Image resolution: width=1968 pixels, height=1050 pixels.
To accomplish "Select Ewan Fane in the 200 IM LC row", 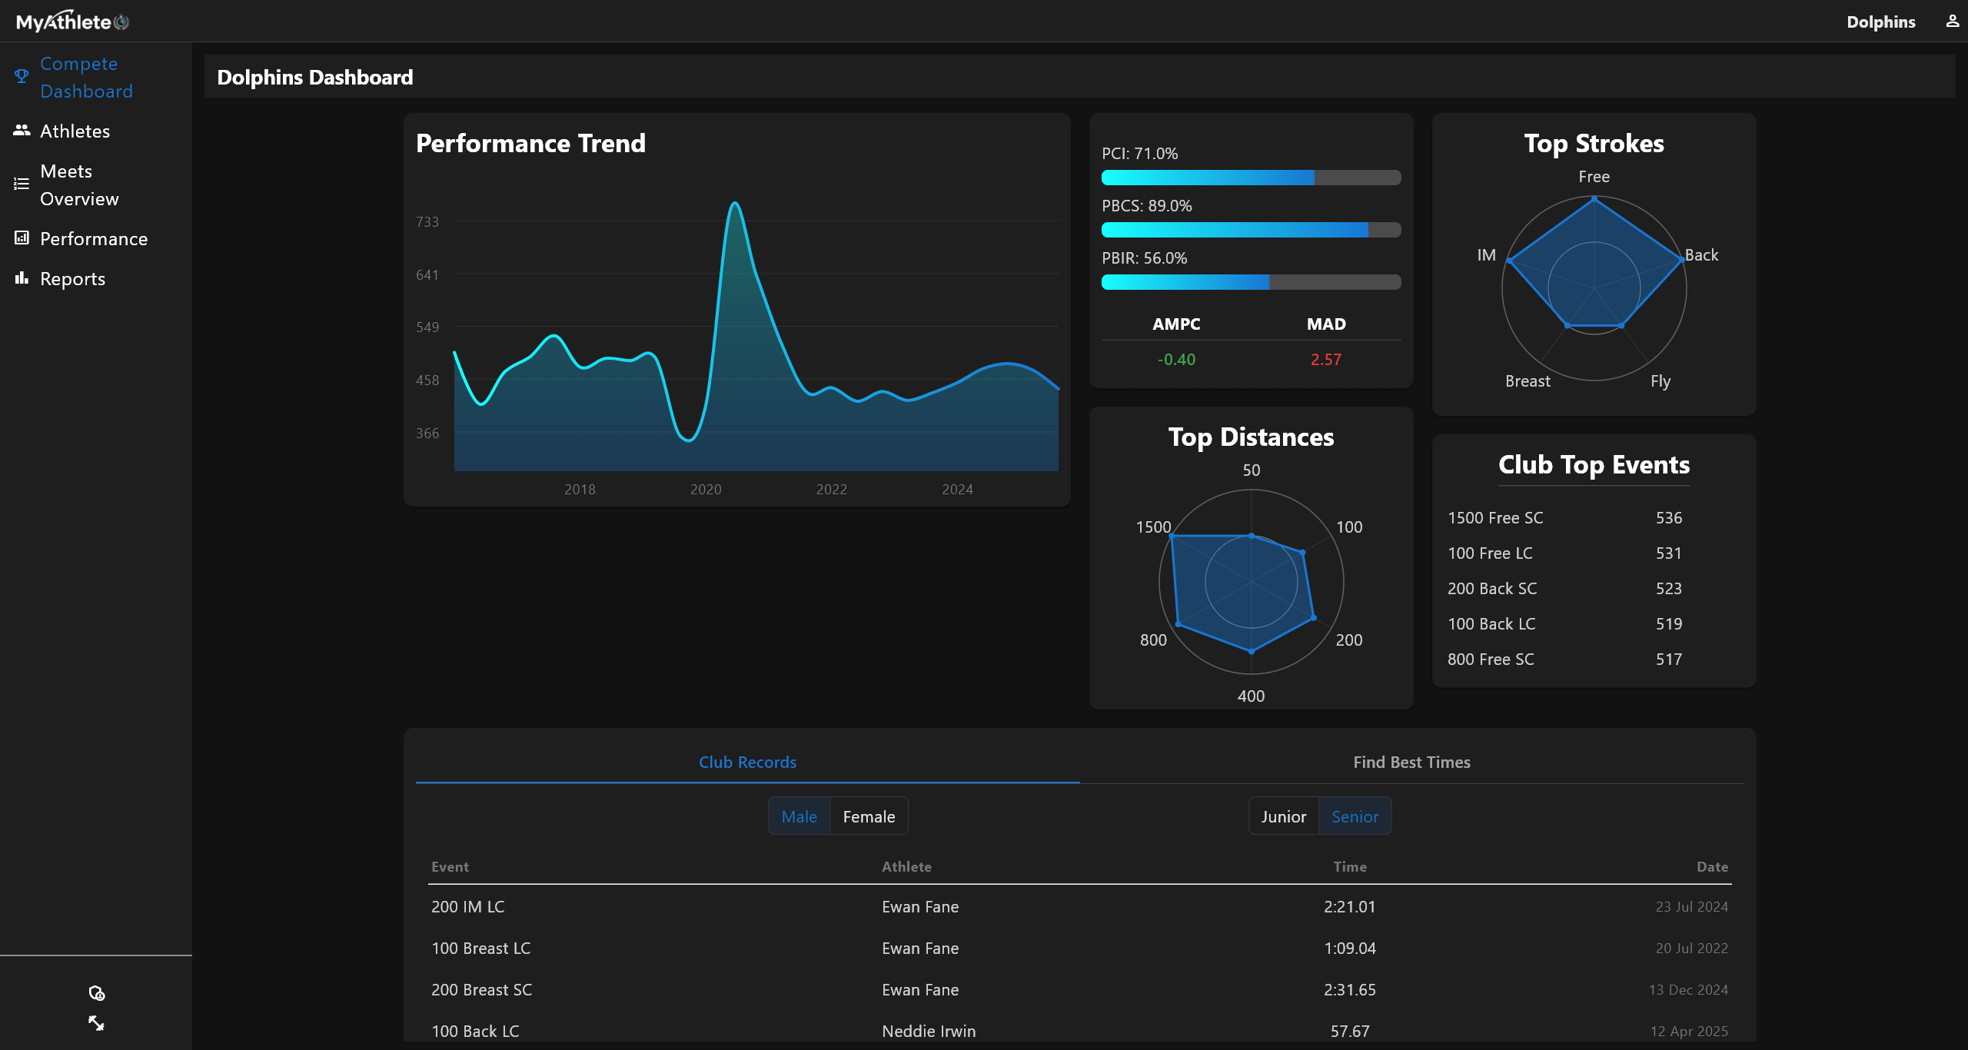I will [920, 907].
